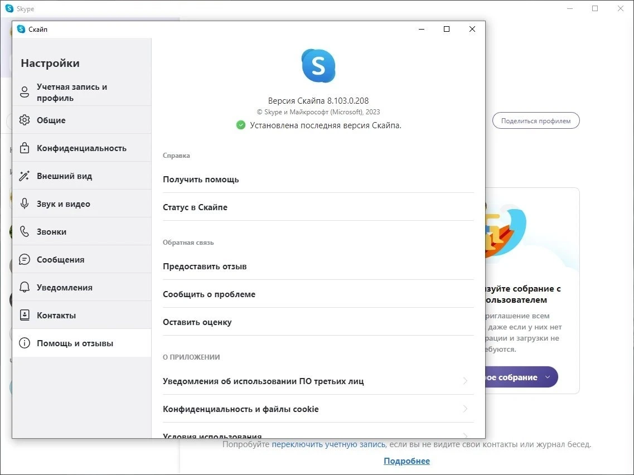This screenshot has height=475, width=634.
Task: Close the Скайп settings window
Action: [472, 29]
